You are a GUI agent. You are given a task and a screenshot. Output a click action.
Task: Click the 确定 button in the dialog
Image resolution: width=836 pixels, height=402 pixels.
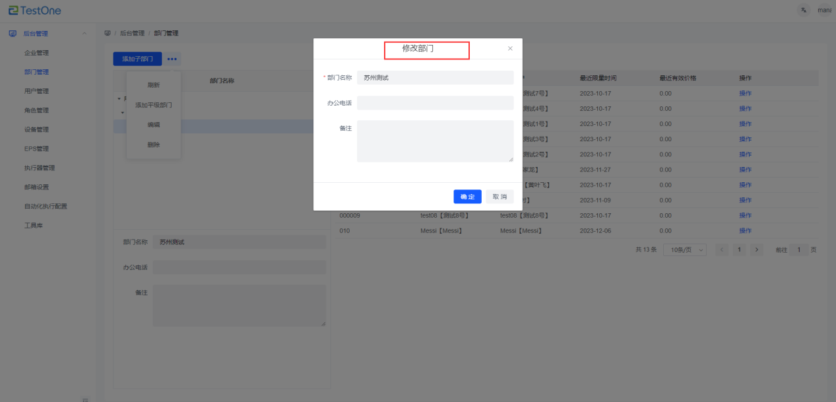(467, 197)
